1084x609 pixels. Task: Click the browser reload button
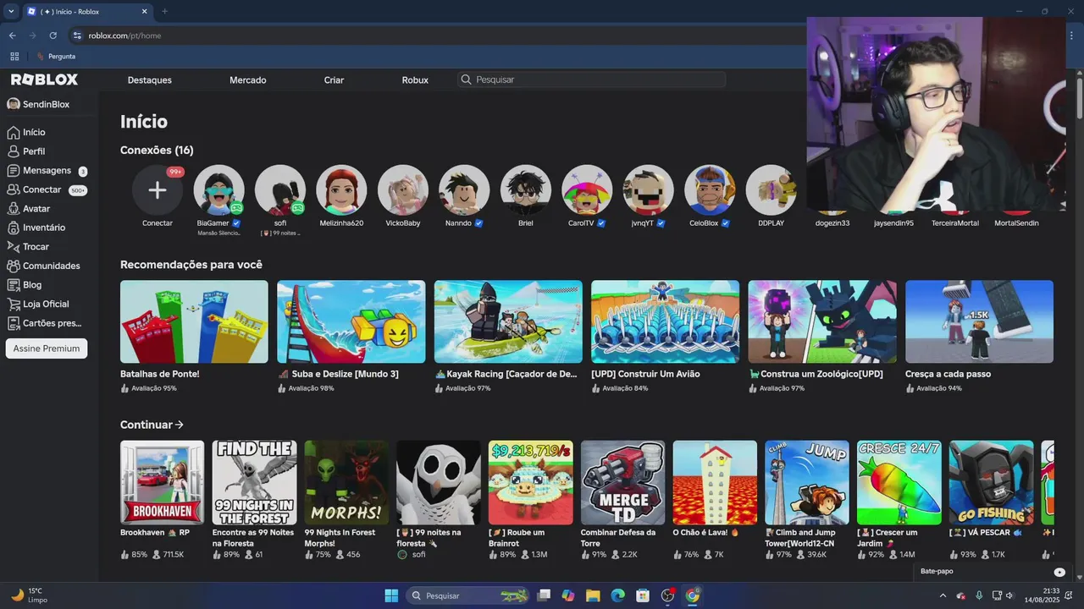(53, 36)
